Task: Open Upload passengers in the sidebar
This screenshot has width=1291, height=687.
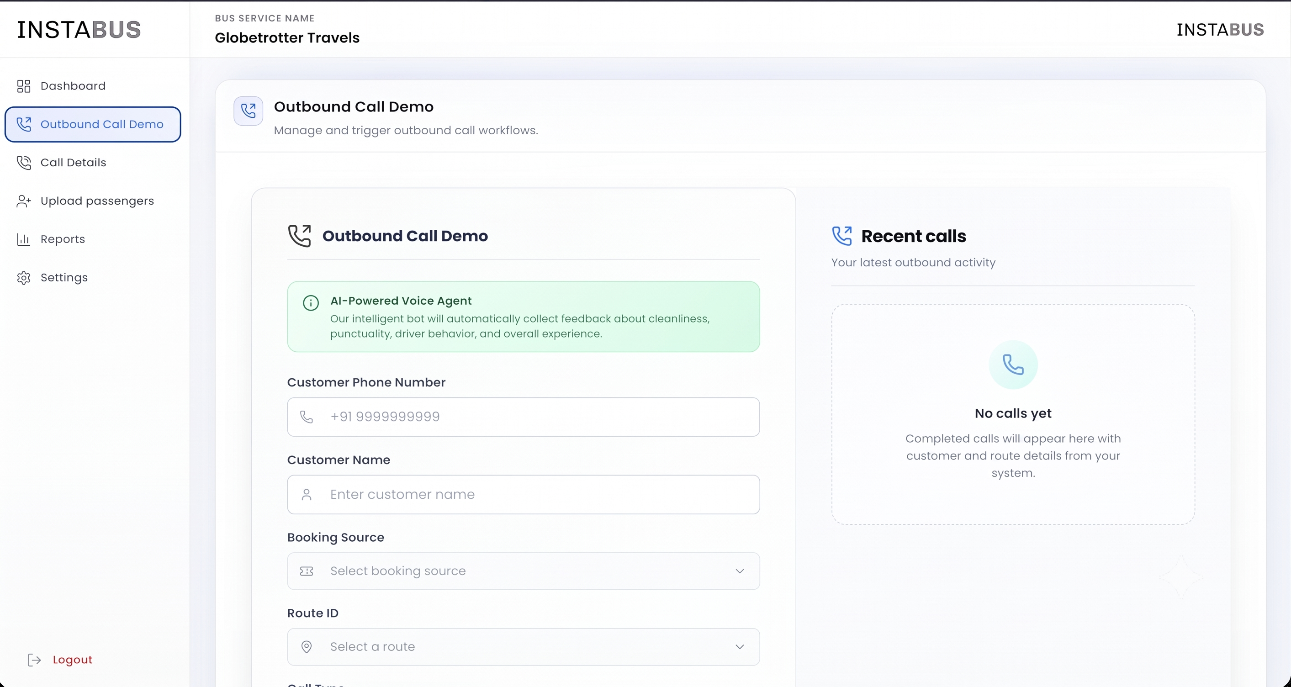Action: click(93, 201)
